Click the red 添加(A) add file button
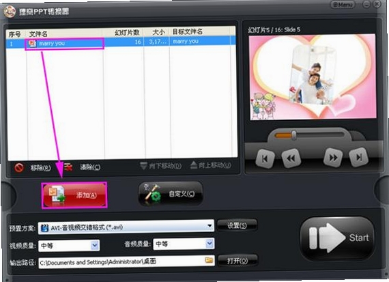This screenshot has height=282, width=389. click(74, 195)
